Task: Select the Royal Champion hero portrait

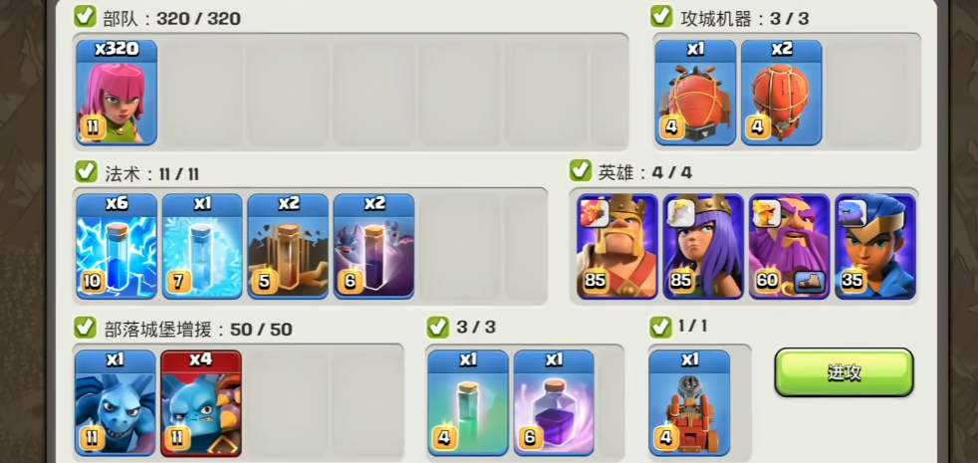Action: point(875,247)
